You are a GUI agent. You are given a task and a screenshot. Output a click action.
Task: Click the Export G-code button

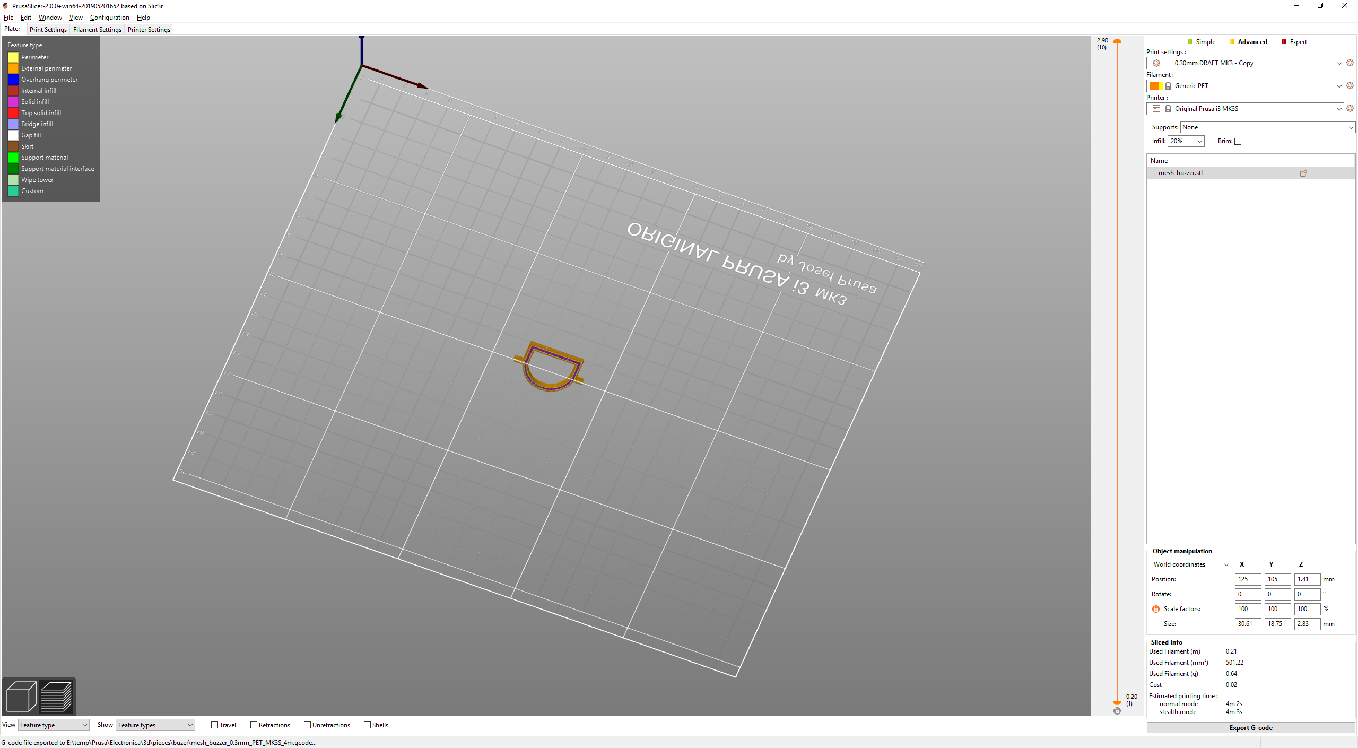click(x=1251, y=728)
